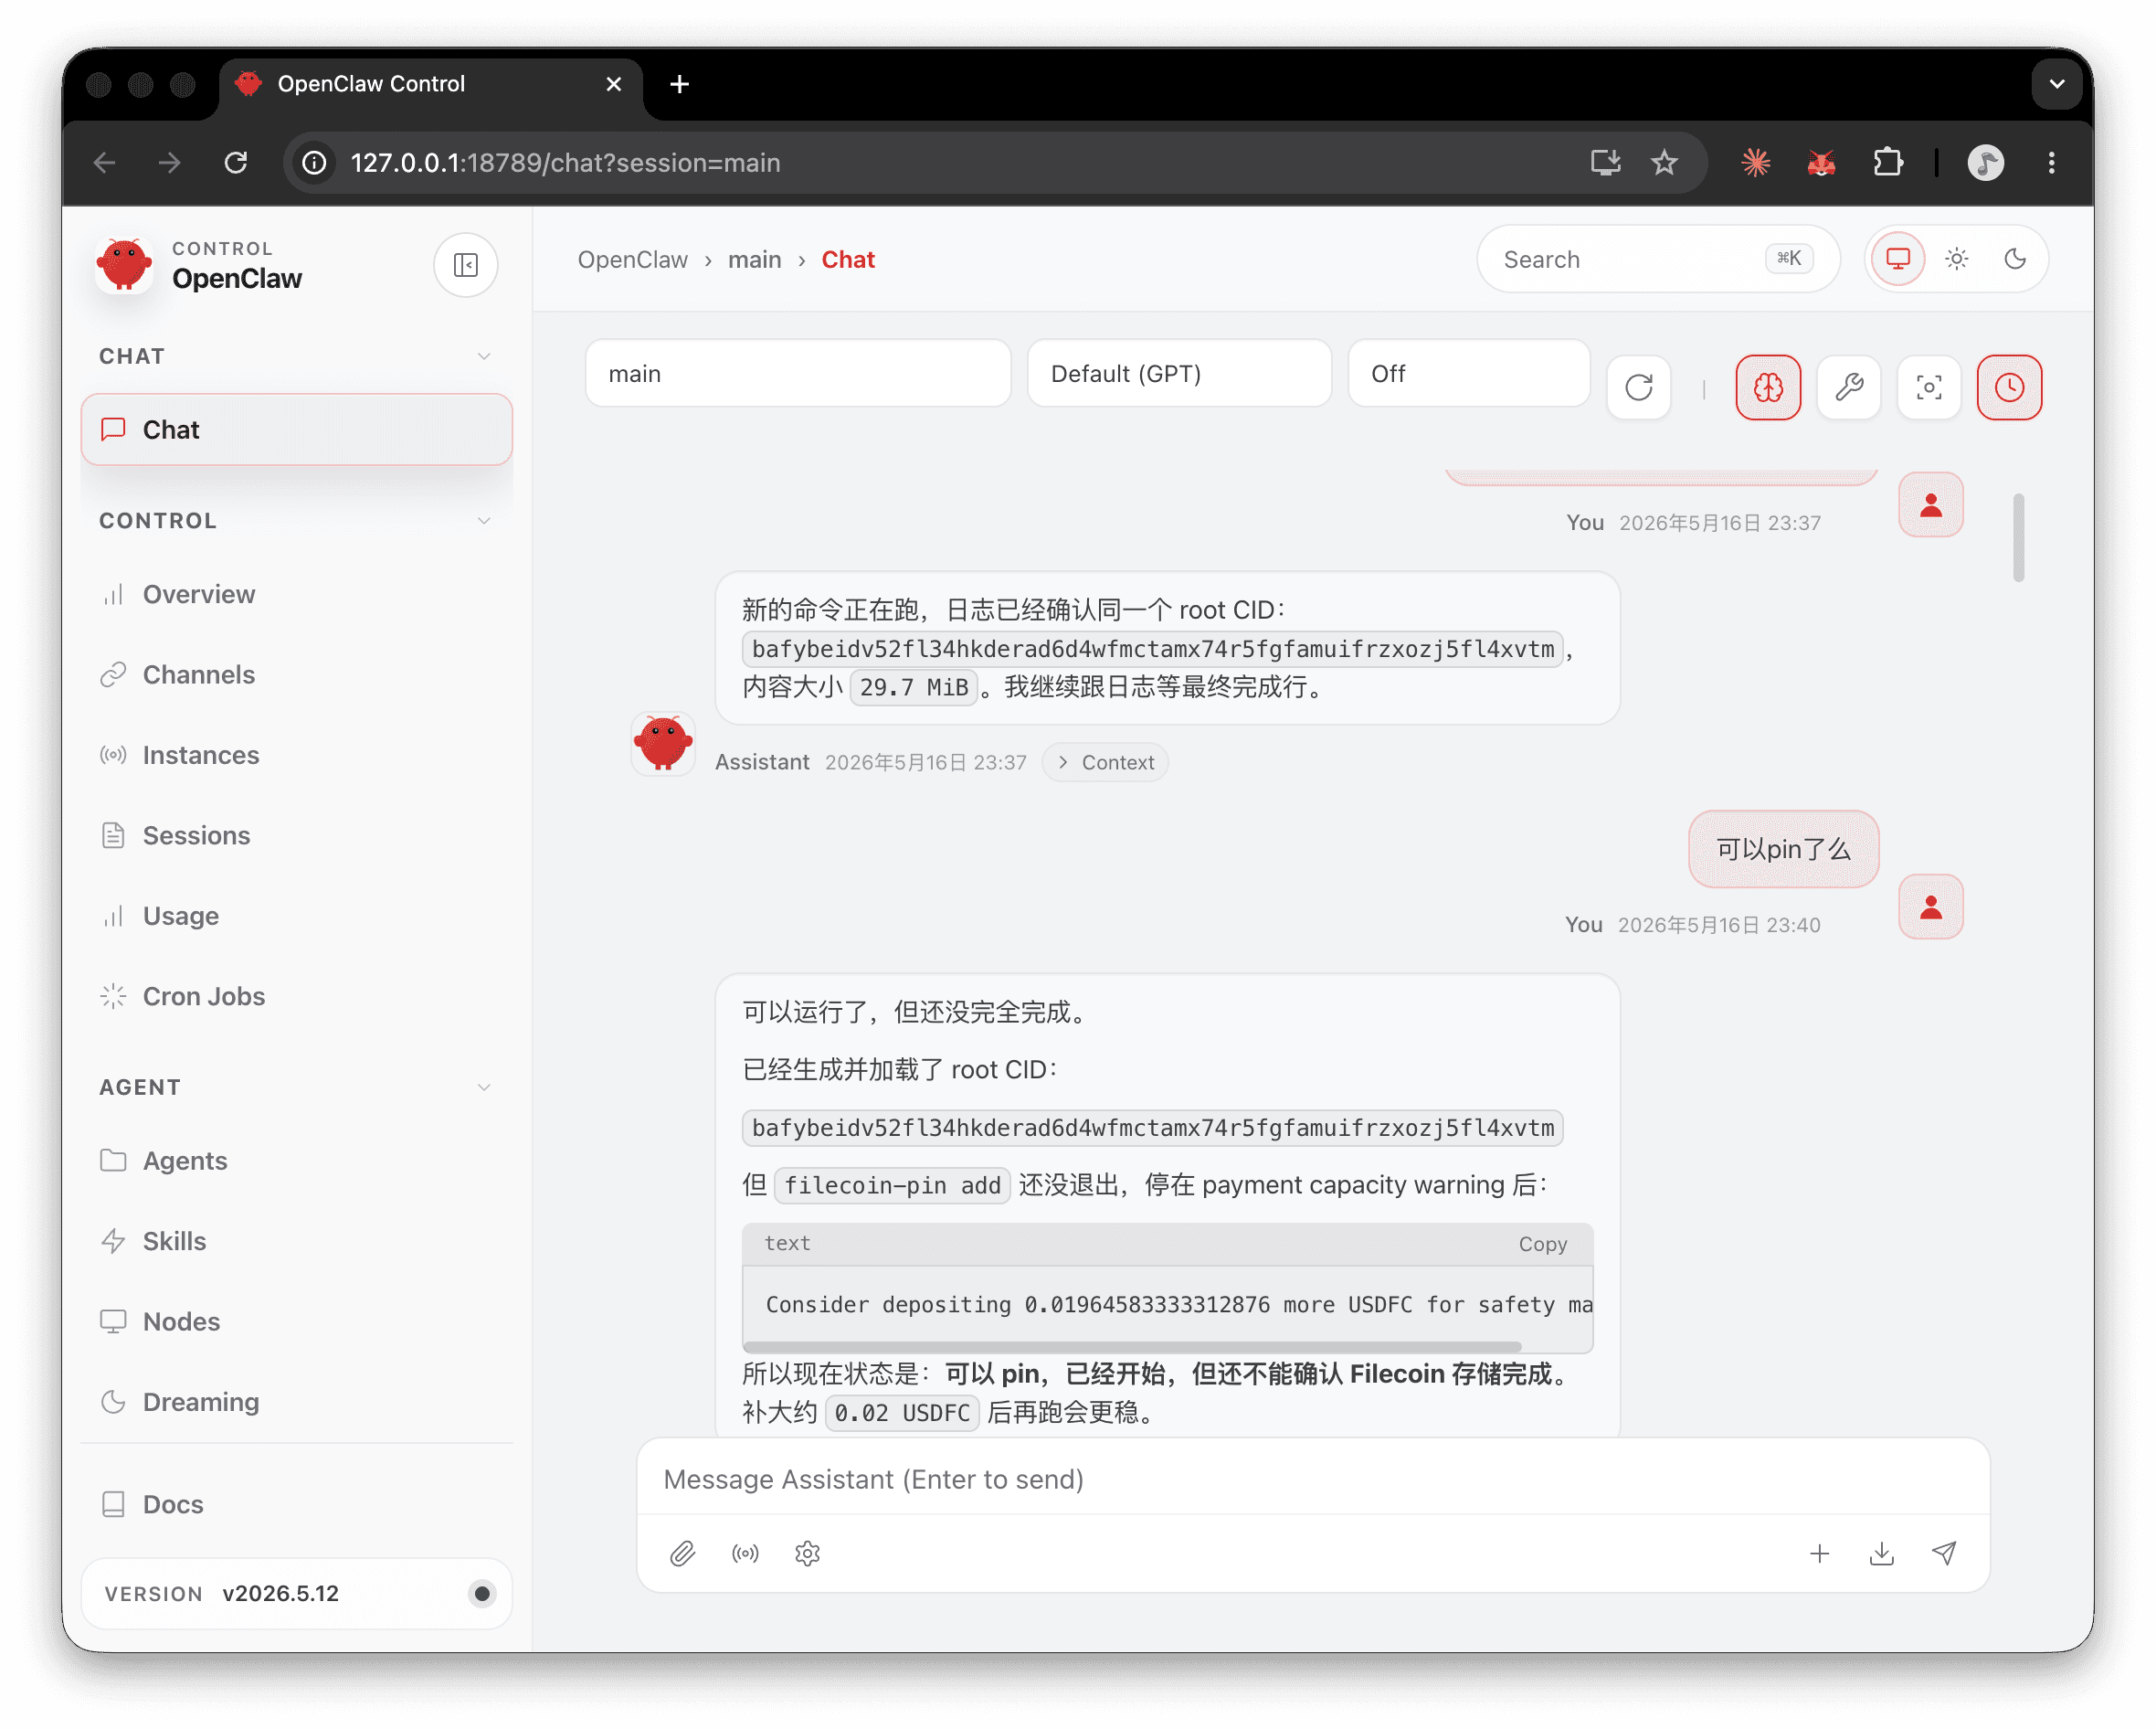Click the assistant lobster avatar
This screenshot has height=1729, width=2156.
pos(662,744)
